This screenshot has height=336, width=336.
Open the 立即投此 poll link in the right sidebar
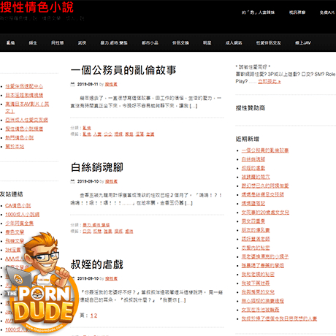(270, 81)
